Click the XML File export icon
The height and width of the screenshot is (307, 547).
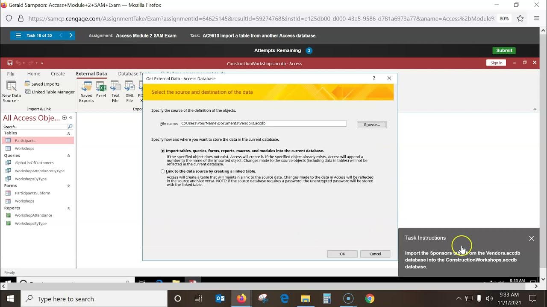tap(130, 92)
